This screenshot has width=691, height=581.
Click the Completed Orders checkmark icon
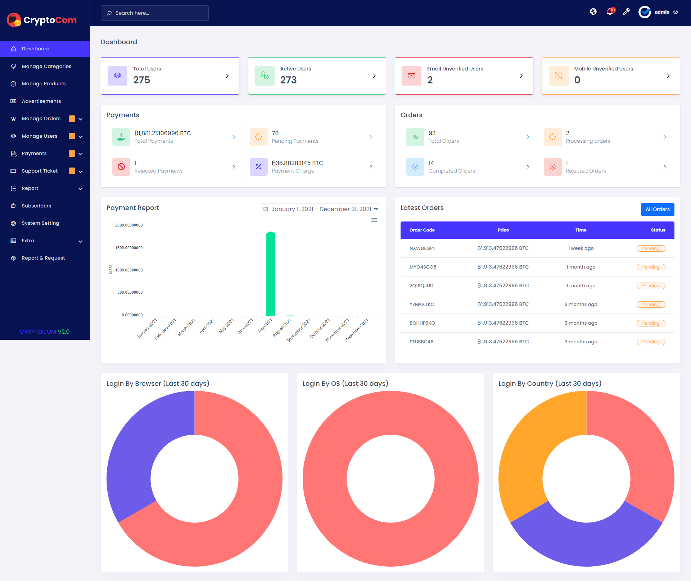[415, 167]
